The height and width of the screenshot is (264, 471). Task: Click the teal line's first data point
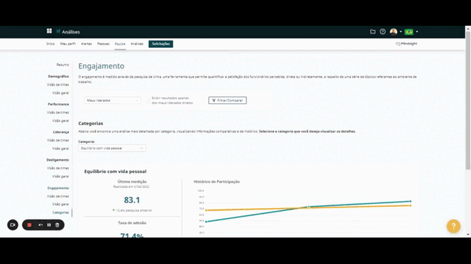206,222
